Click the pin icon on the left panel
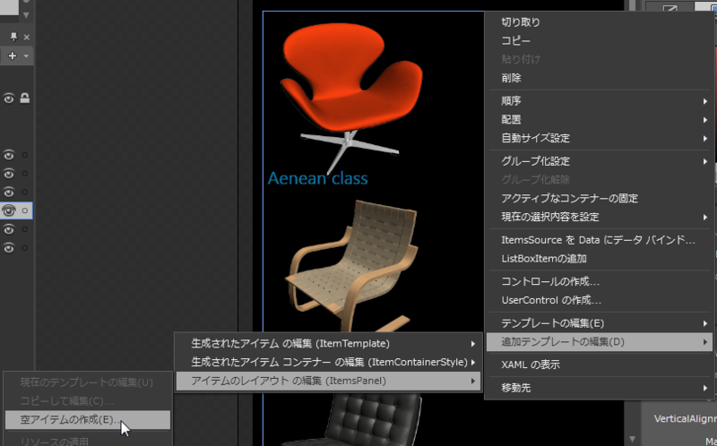Viewport: 717px width, 446px height. point(13,37)
